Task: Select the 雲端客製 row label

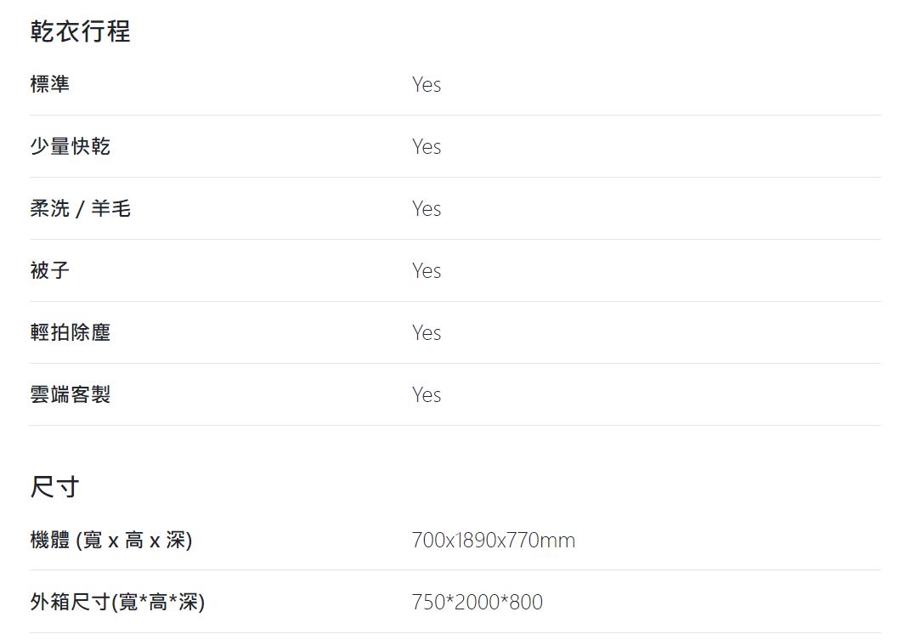Action: [71, 395]
